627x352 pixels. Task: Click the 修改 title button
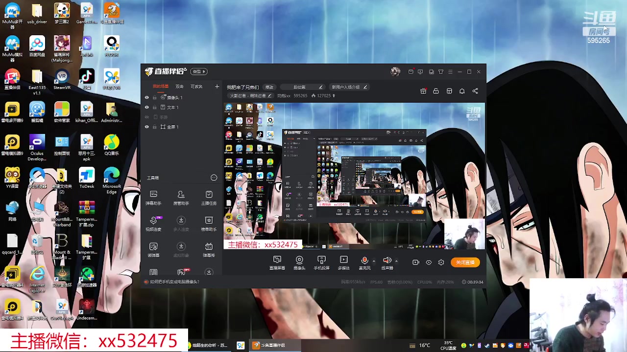[x=269, y=87]
